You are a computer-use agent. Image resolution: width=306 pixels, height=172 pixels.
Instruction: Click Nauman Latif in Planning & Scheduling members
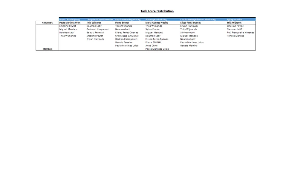tap(153, 36)
